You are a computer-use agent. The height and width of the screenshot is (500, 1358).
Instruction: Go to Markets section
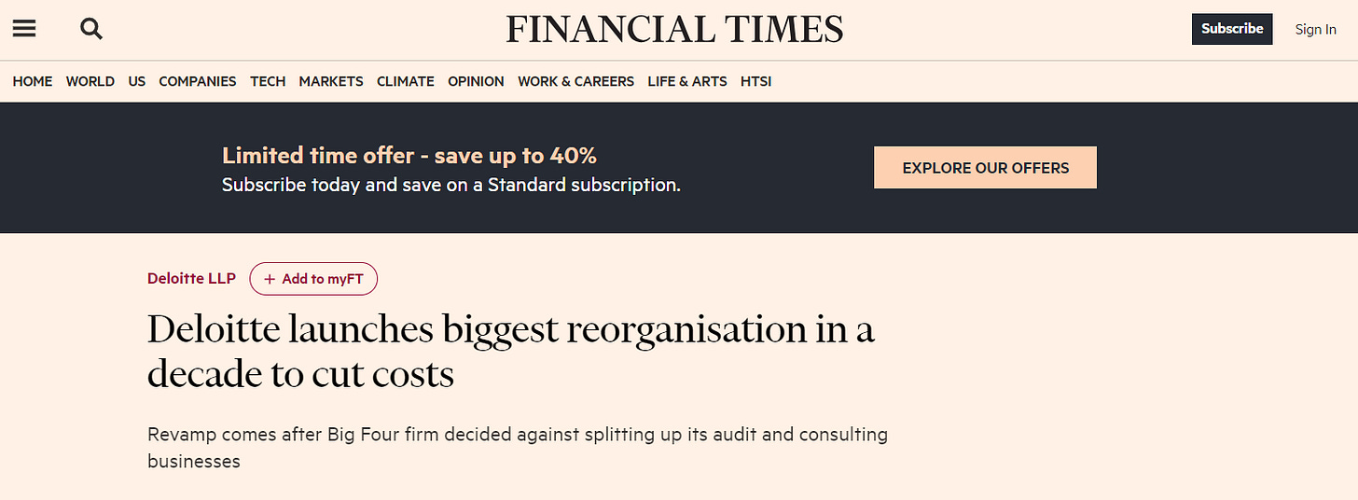331,81
